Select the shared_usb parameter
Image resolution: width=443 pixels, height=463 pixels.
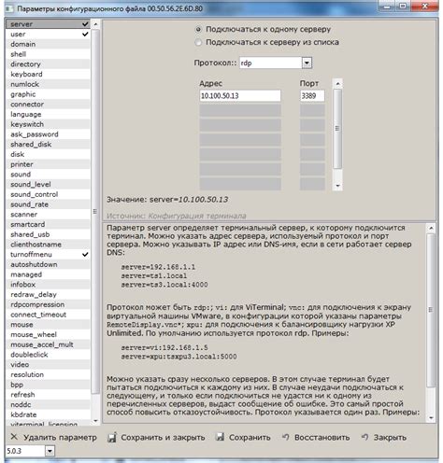coord(49,234)
